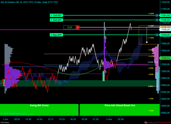The height and width of the screenshot is (124, 171).
Task: Click the + 1.00% level label
Action: click(151, 38)
